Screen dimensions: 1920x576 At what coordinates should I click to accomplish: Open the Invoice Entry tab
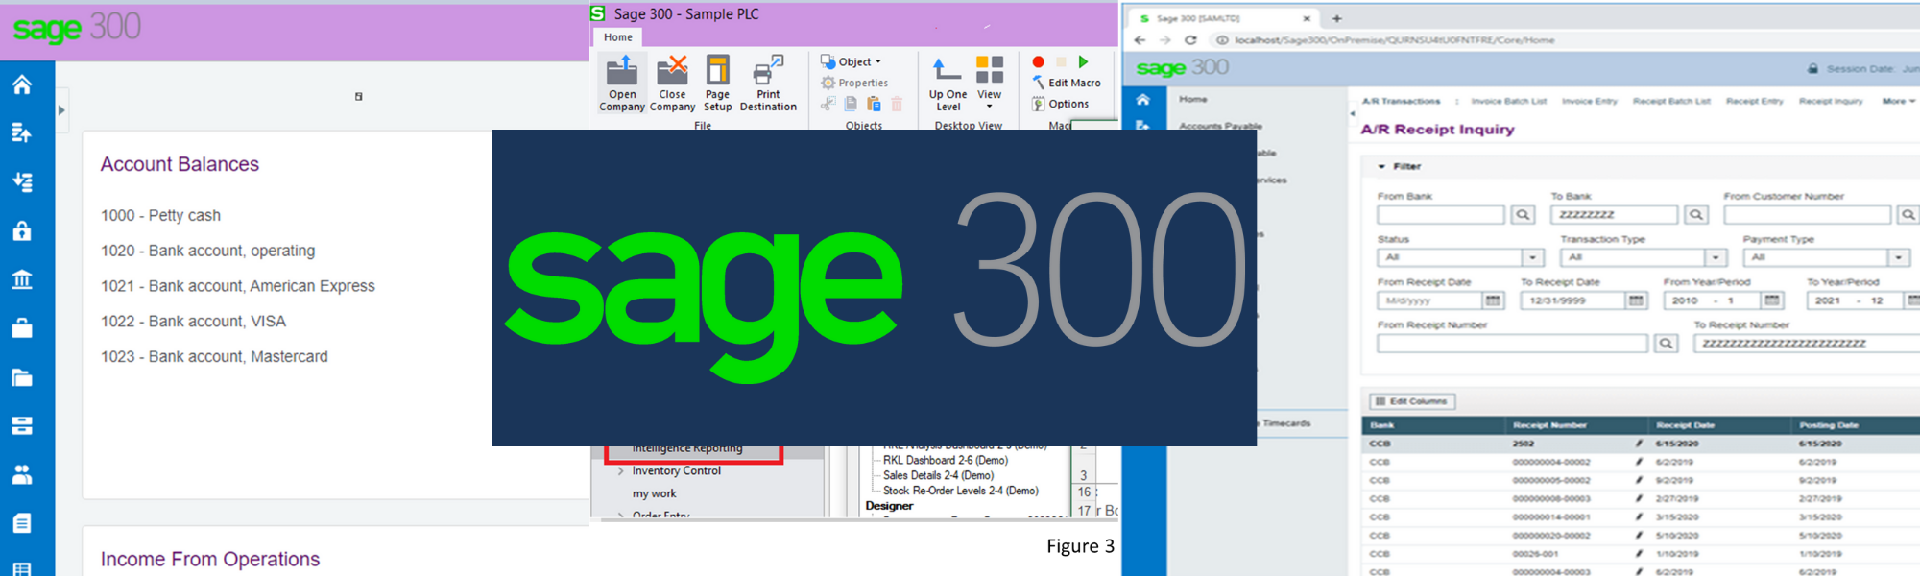[x=1589, y=101]
